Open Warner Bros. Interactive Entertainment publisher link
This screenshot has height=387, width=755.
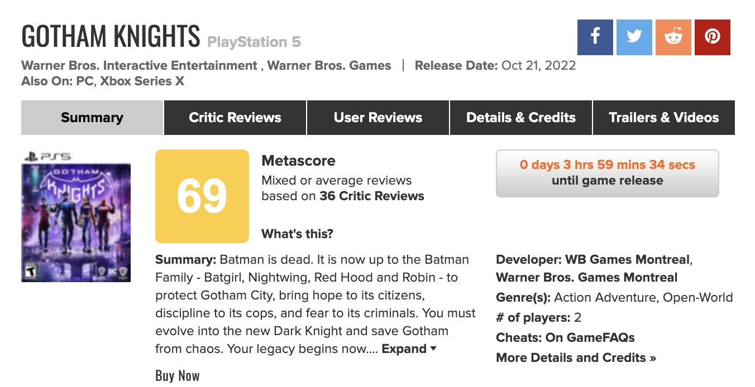pos(139,66)
